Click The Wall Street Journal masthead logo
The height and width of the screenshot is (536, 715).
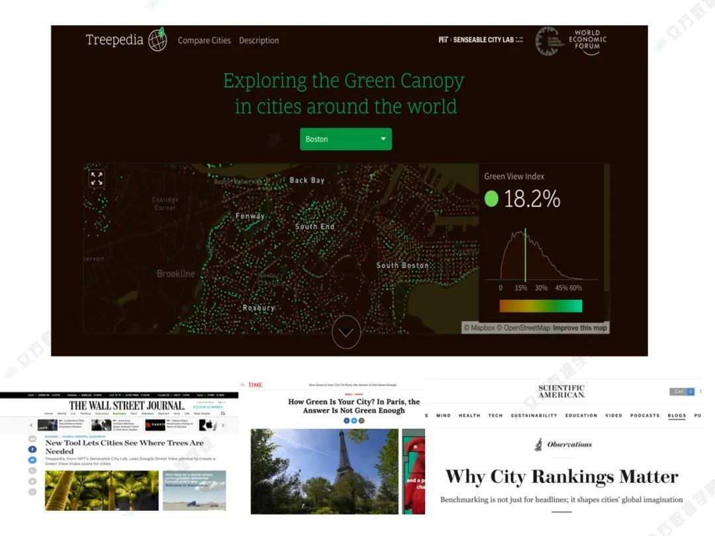click(126, 406)
